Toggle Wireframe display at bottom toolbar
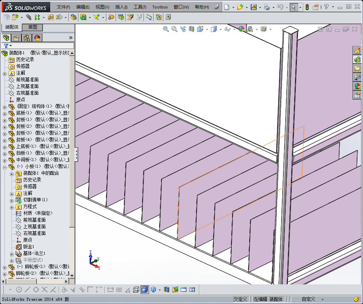Screen dimensions: 363x304 [136, 290]
